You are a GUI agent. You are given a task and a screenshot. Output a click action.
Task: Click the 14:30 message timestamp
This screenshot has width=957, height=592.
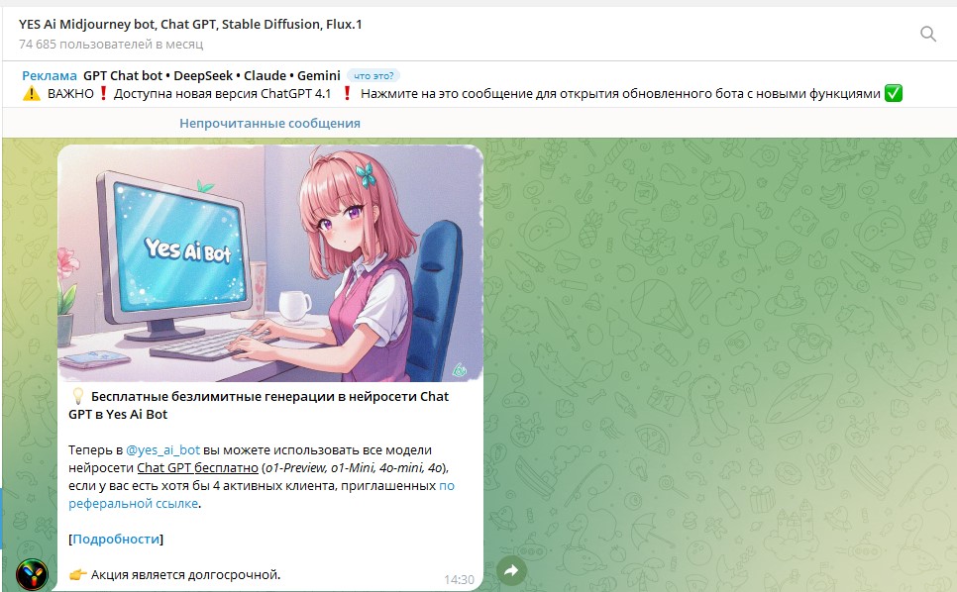click(x=459, y=579)
